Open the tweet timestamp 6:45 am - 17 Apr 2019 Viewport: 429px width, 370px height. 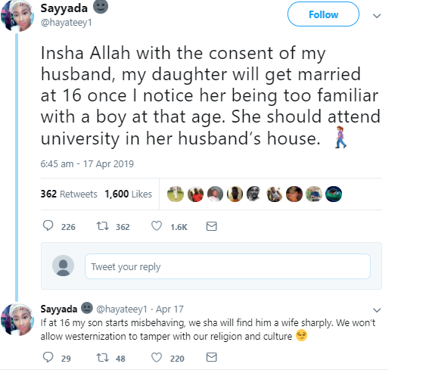[x=87, y=164]
